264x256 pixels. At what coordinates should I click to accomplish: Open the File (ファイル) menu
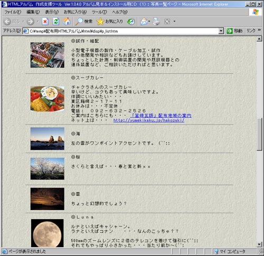[13, 12]
